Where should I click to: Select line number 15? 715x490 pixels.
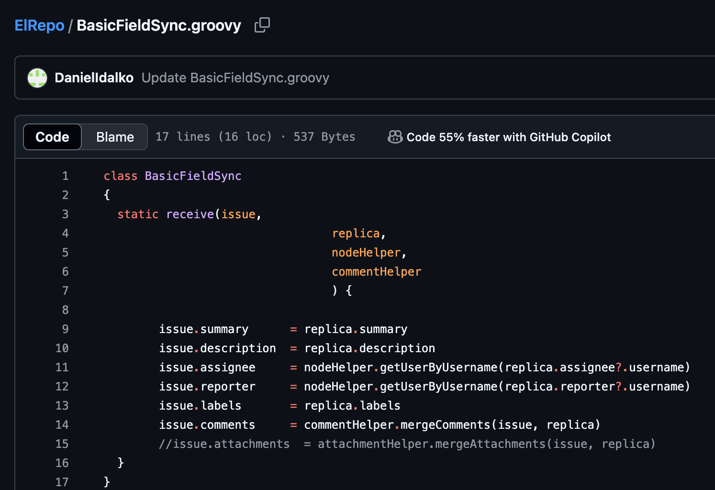coord(62,444)
